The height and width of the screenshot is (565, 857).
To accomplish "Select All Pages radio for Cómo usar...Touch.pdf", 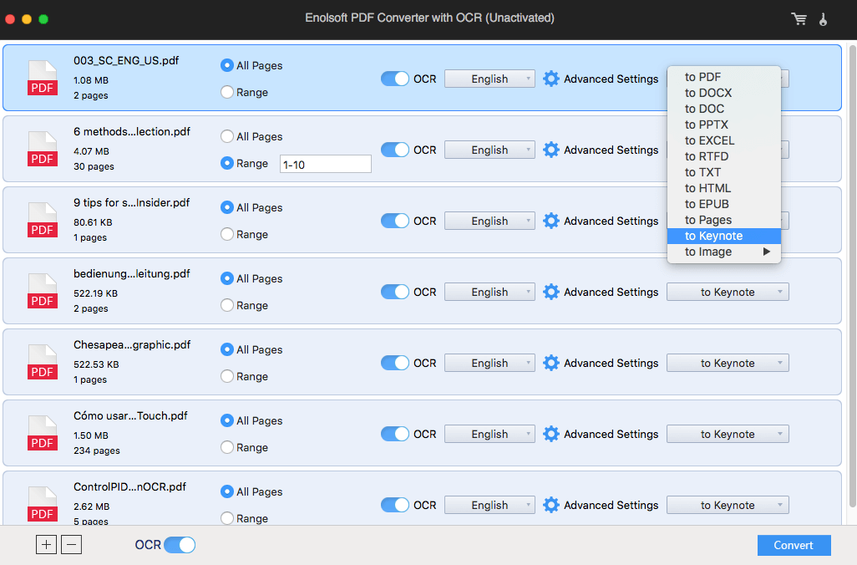I will [227, 420].
